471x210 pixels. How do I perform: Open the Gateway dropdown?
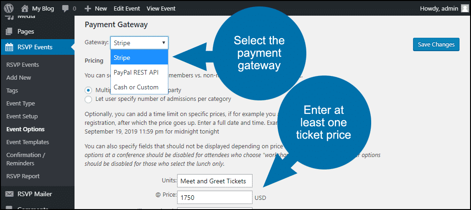[139, 43]
